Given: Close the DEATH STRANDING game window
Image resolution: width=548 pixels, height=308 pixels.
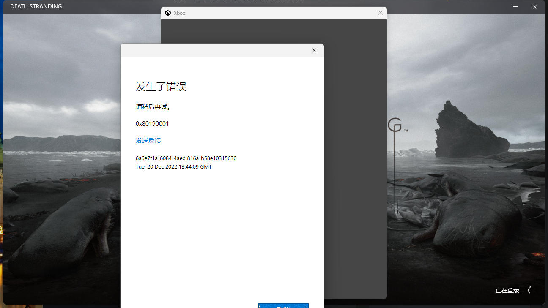Looking at the screenshot, I should 535,7.
